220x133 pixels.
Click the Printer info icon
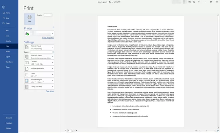coord(53,27)
